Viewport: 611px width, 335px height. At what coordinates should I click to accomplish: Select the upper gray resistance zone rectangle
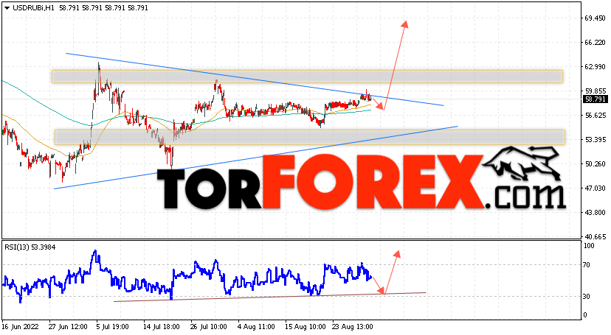[308, 76]
